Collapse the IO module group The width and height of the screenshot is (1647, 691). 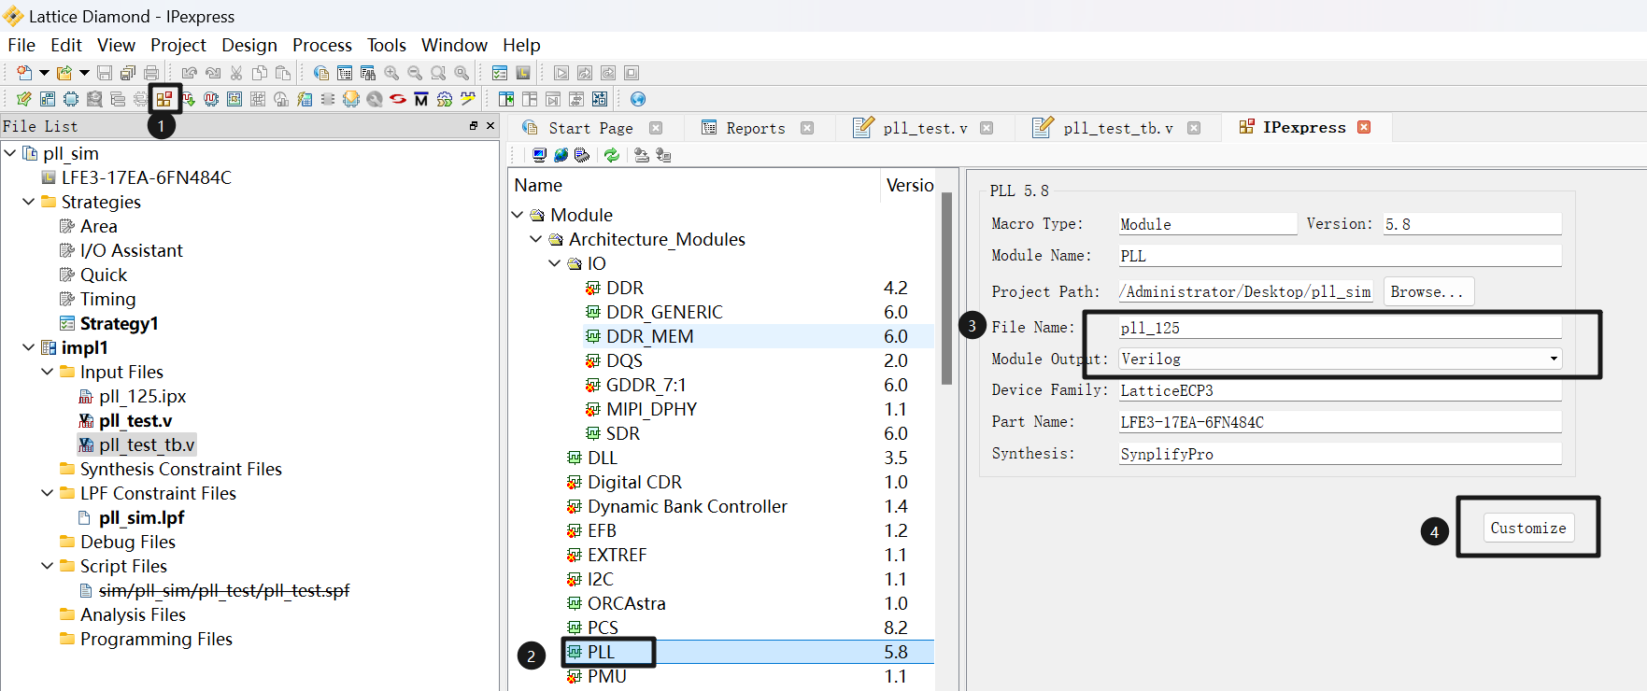coord(555,263)
